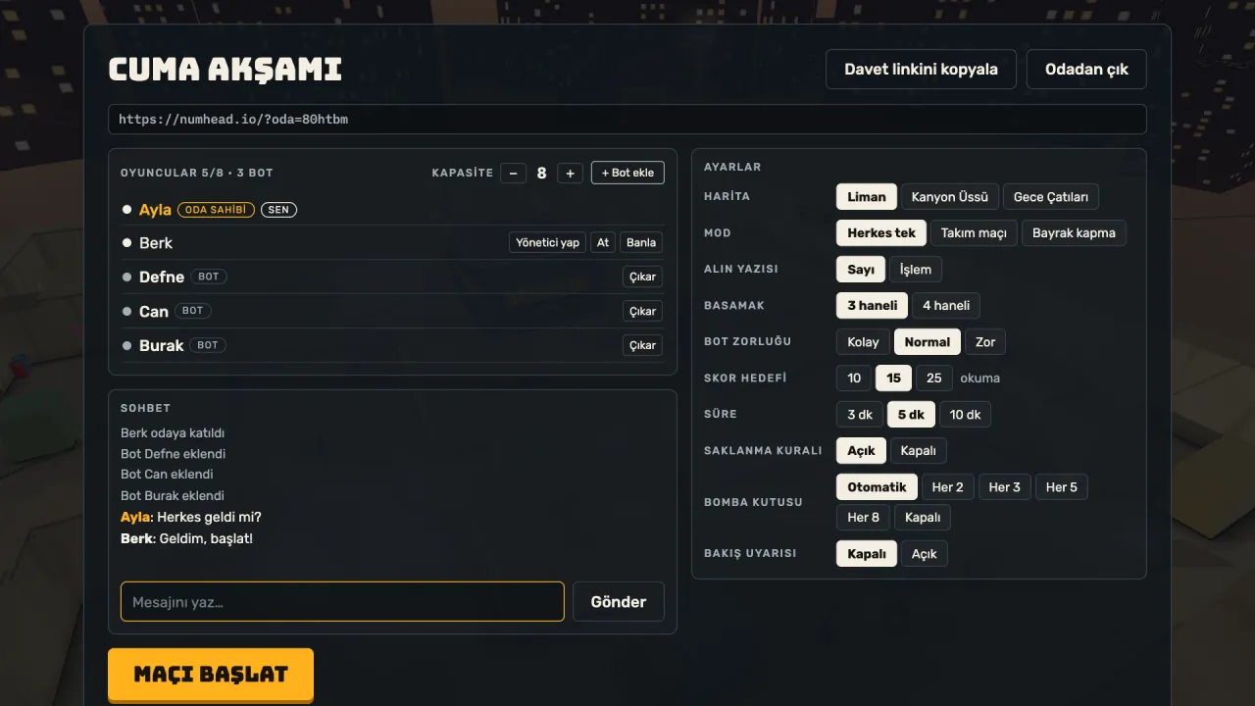The height and width of the screenshot is (706, 1255).
Task: Kick Berk using the At button
Action: tap(603, 242)
